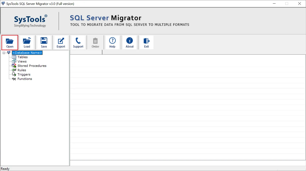The width and height of the screenshot is (306, 171).
Task: Open the Export tool
Action: pos(61,42)
